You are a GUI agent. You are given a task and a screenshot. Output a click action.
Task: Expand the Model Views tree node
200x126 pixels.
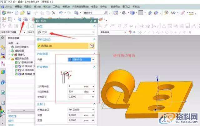(x=9, y=51)
